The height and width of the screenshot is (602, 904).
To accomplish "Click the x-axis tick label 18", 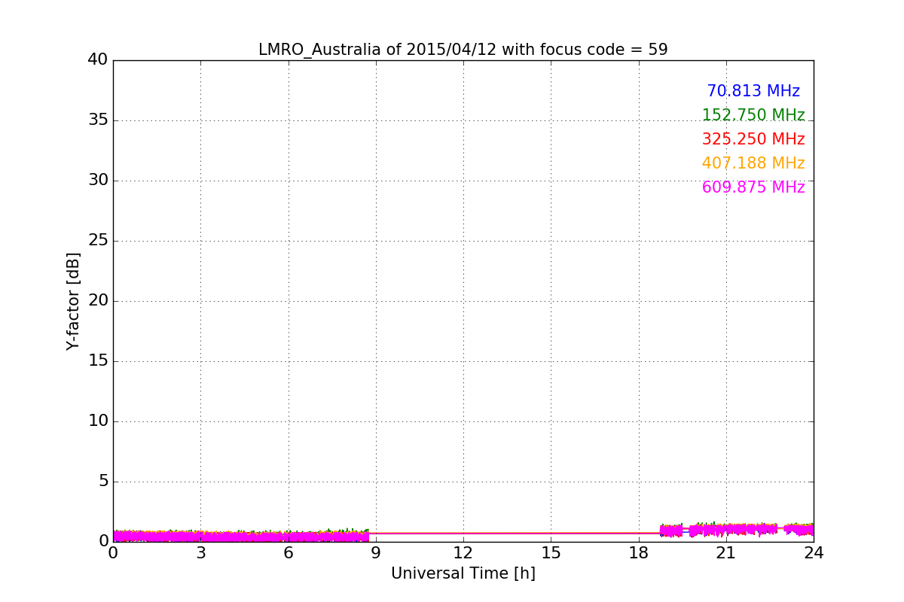I will pos(638,553).
